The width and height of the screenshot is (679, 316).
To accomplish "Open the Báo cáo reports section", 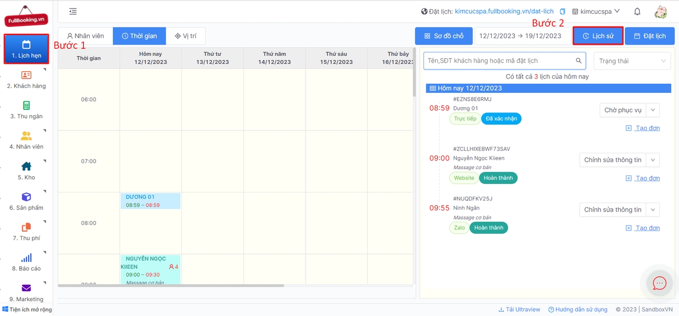I will (x=26, y=262).
